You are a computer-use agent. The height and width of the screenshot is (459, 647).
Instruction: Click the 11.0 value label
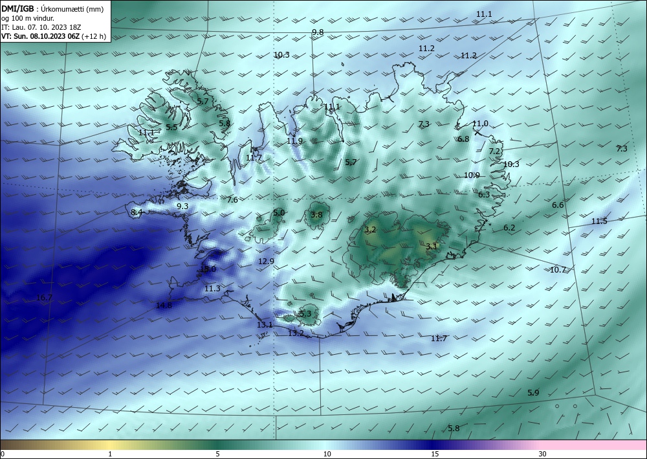(x=480, y=124)
